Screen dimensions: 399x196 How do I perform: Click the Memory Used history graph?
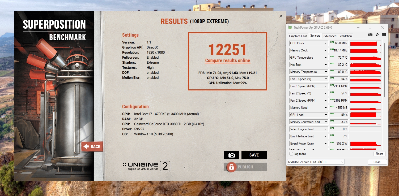pyautogui.click(x=365, y=108)
